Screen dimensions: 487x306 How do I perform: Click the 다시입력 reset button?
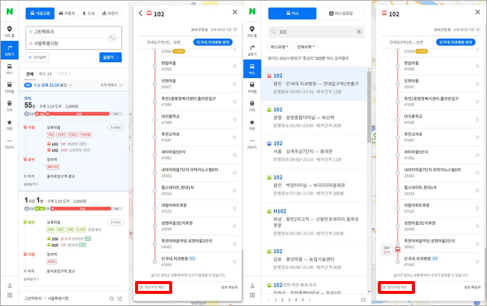(37, 58)
